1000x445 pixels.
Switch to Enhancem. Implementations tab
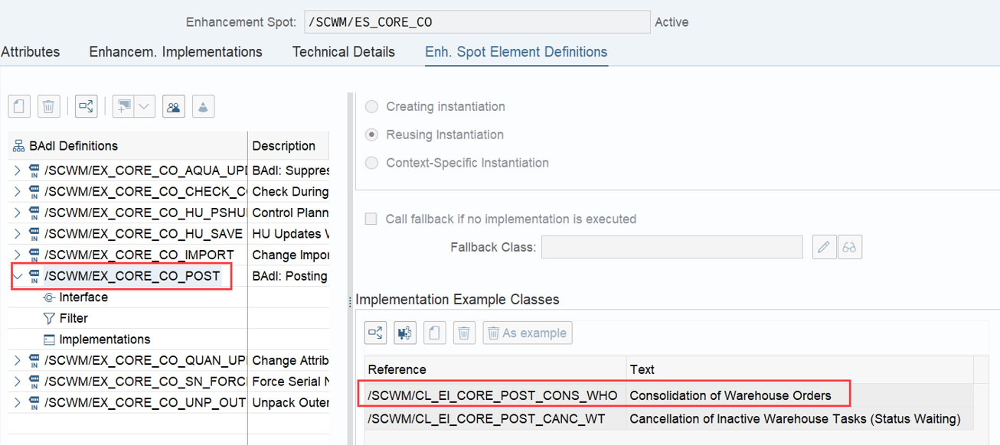pyautogui.click(x=175, y=52)
